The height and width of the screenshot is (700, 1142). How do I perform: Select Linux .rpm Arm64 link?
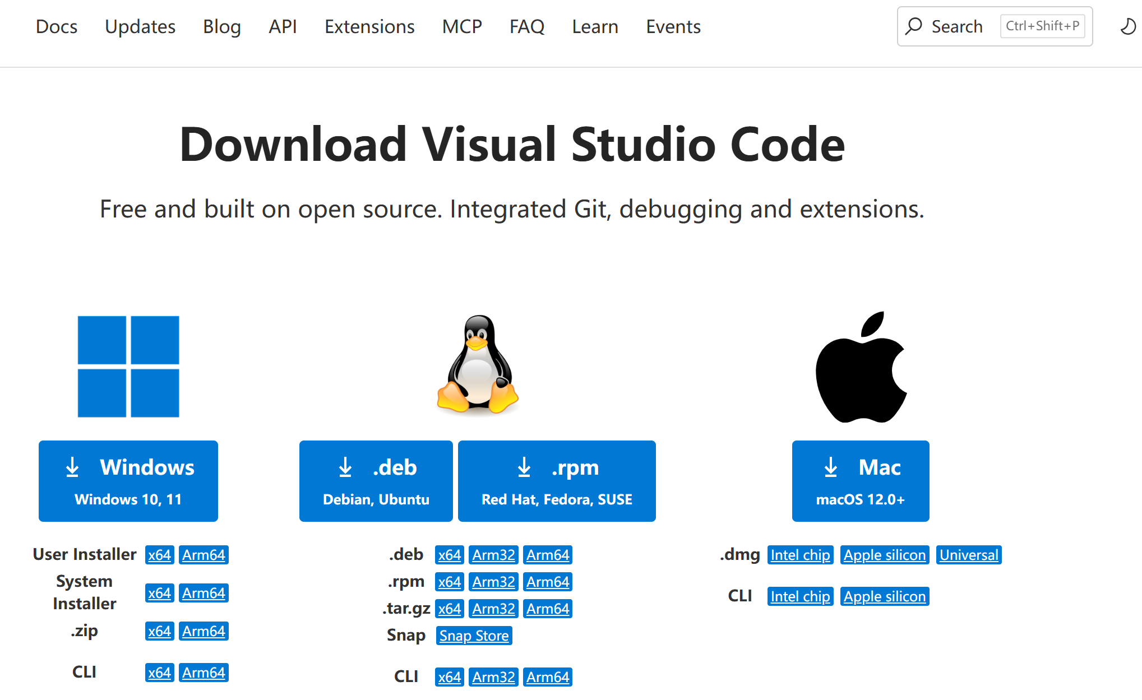point(548,582)
